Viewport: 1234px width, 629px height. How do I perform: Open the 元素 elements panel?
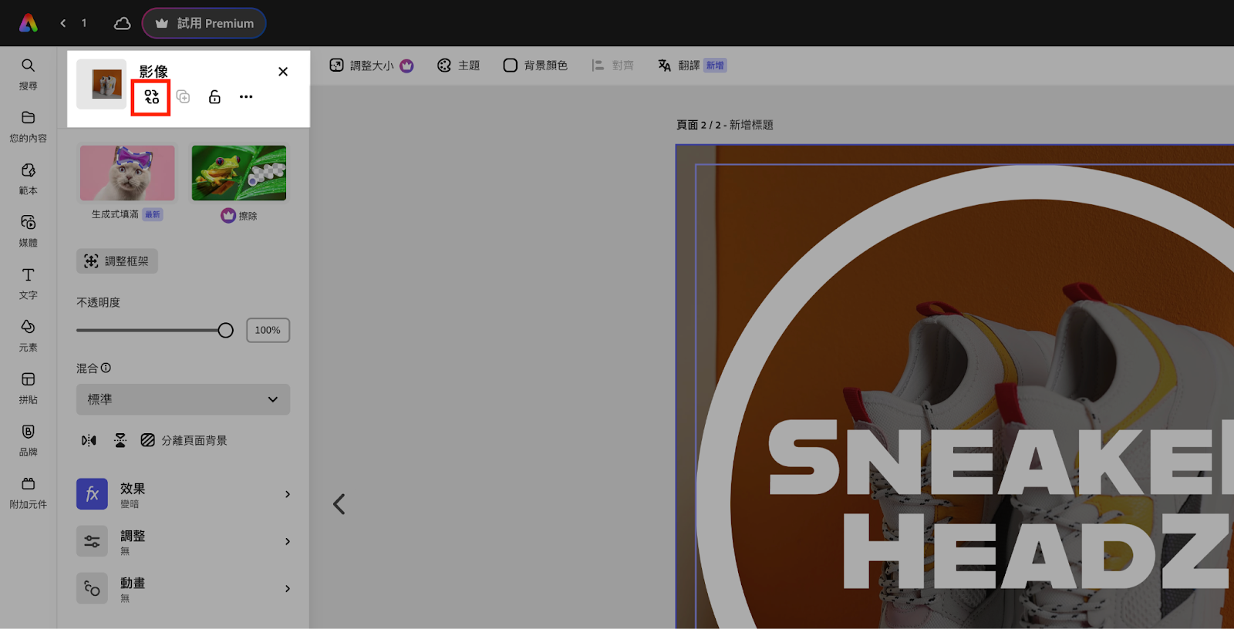[x=28, y=336]
